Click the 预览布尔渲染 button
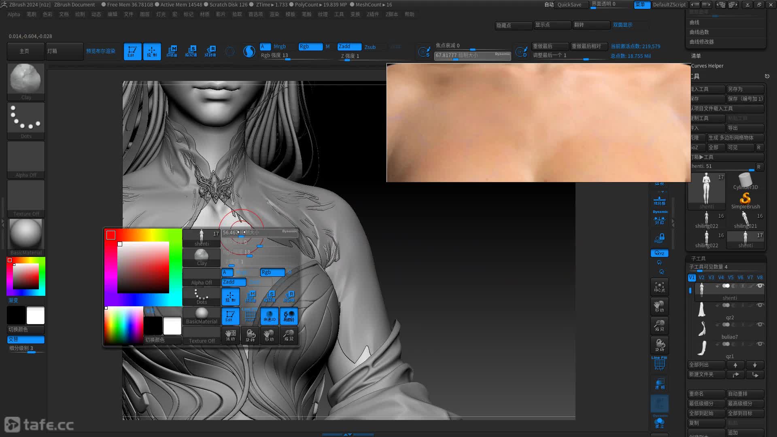The width and height of the screenshot is (777, 437). click(x=101, y=51)
